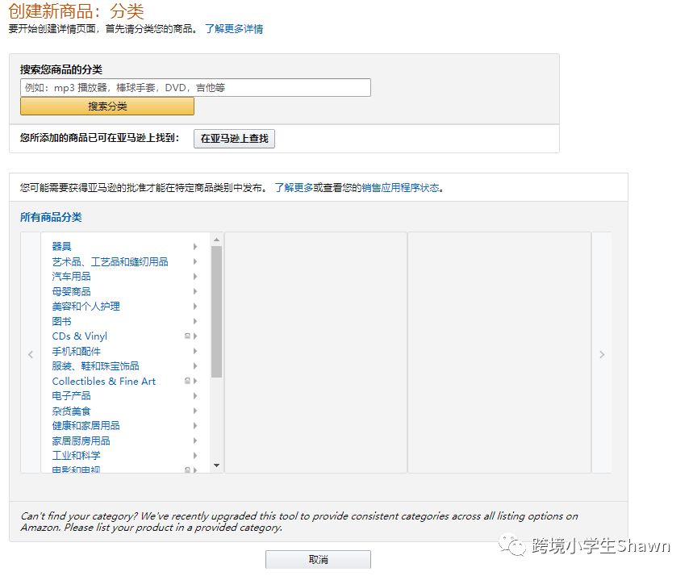Click the 取消 cancel button
Viewport: 693px width, 576px height.
point(318,560)
